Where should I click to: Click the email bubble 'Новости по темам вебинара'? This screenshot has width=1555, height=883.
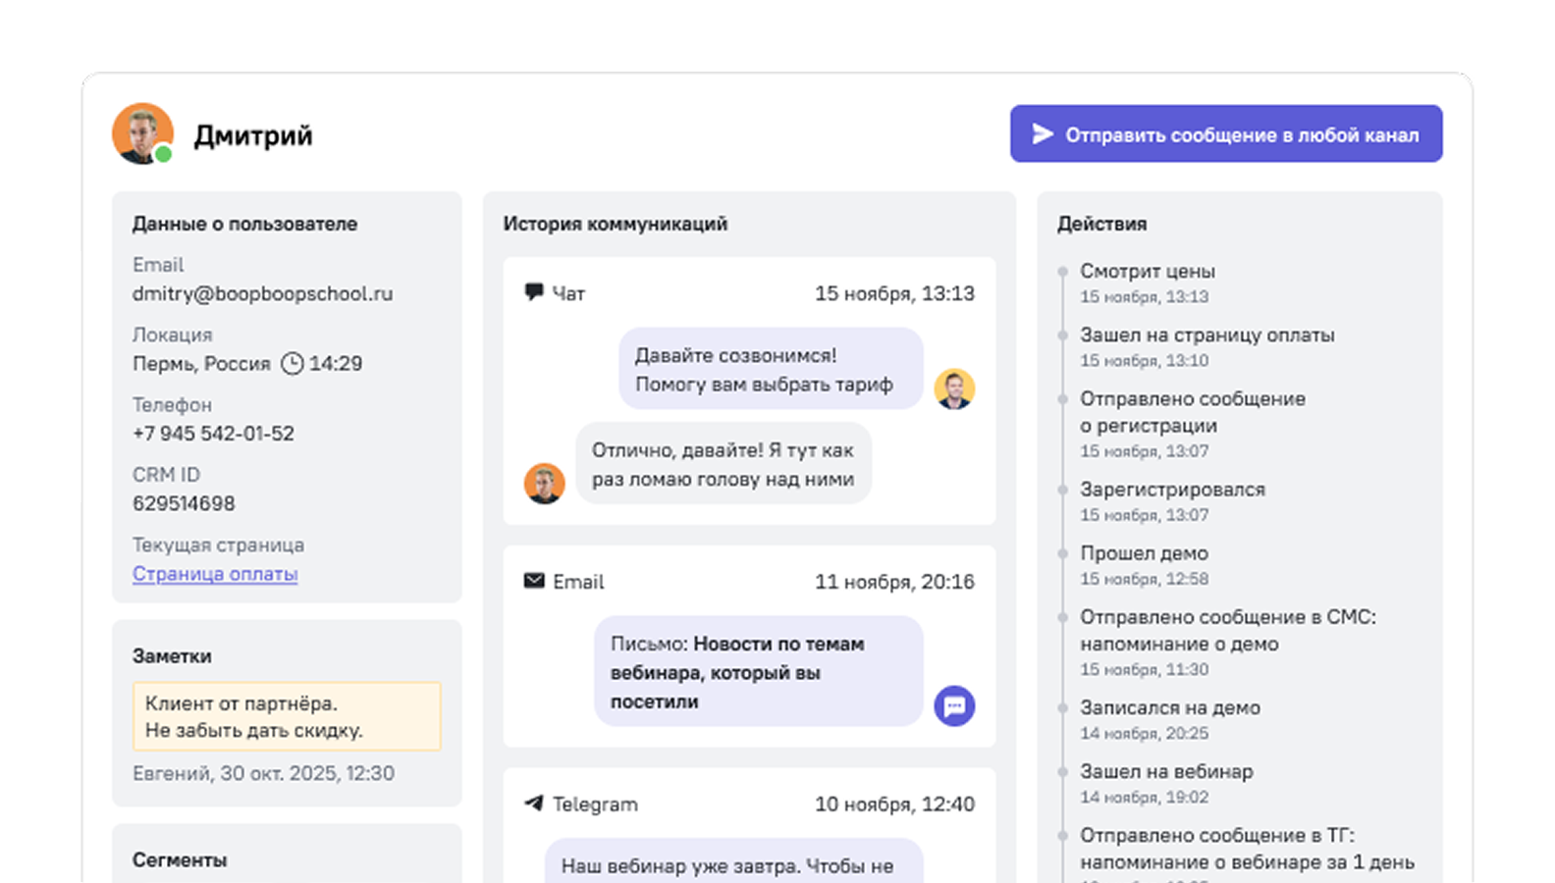pyautogui.click(x=759, y=672)
